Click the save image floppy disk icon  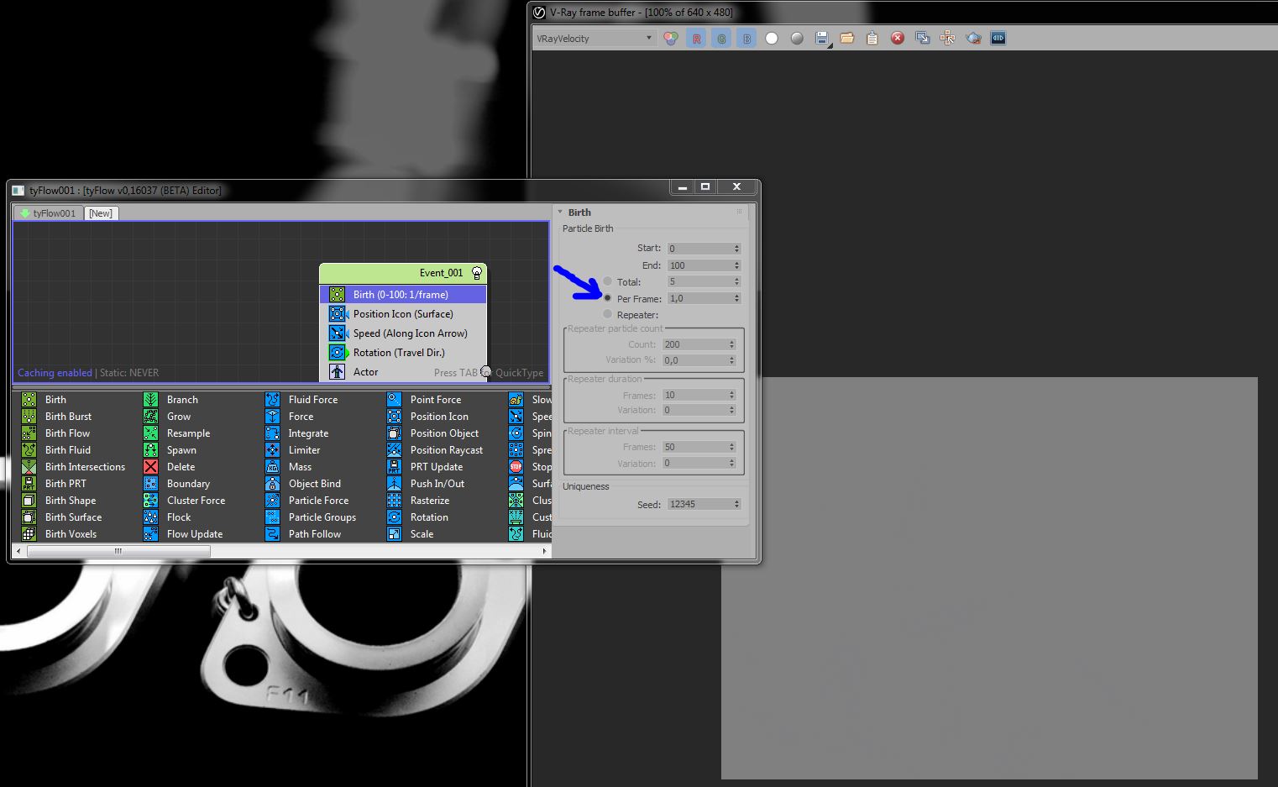pos(821,38)
